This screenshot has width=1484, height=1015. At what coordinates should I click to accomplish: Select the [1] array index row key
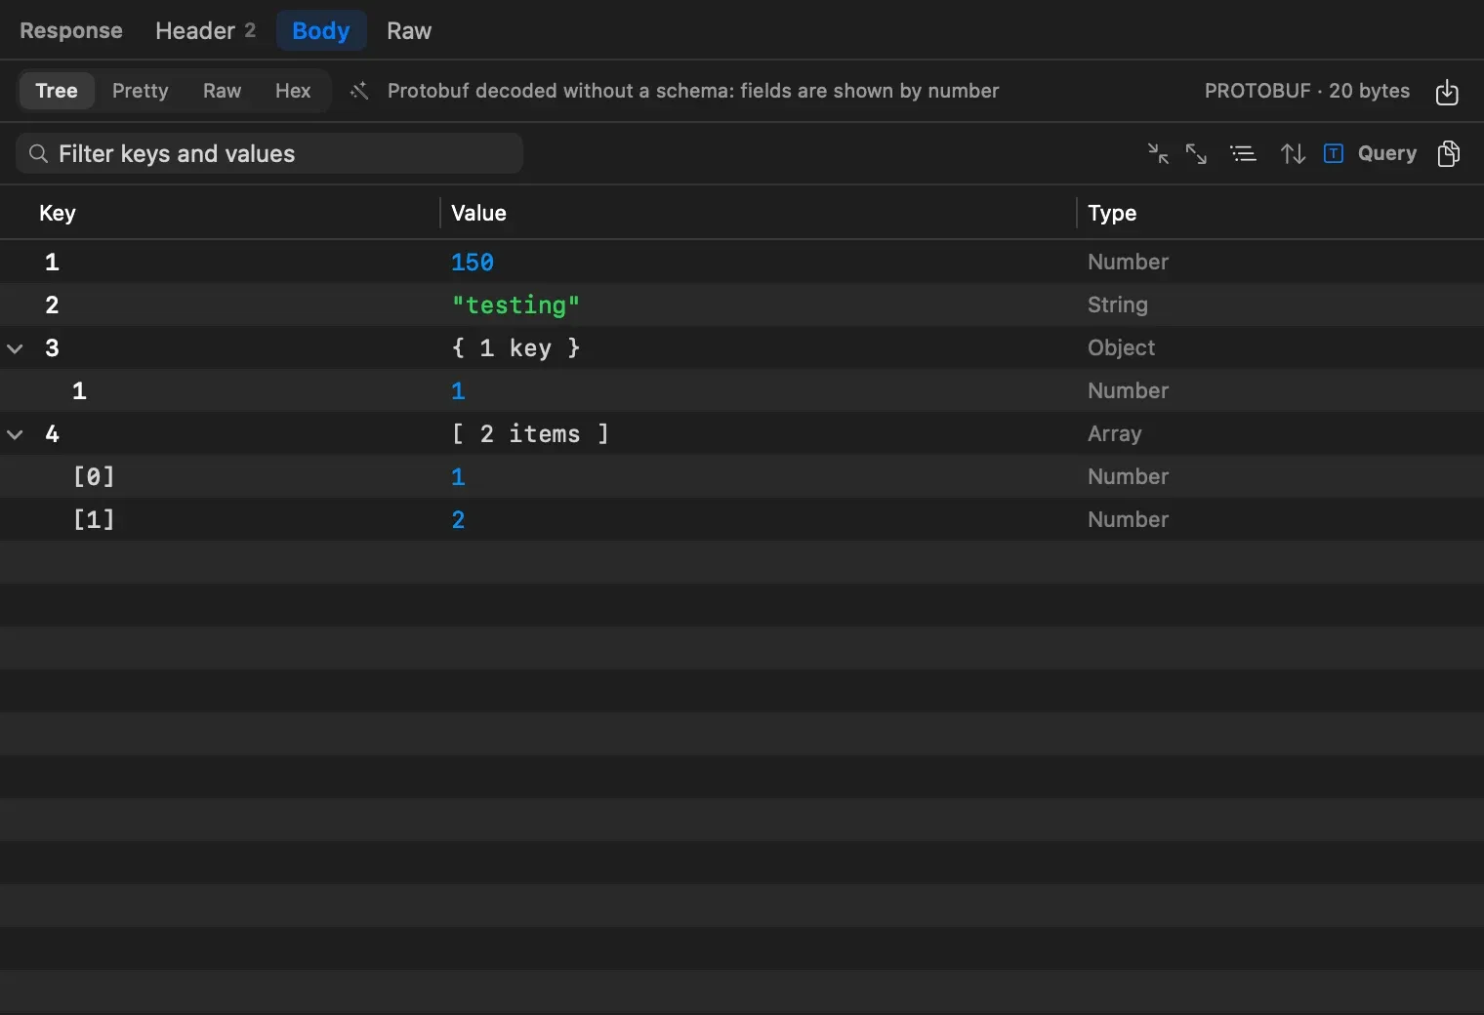[x=94, y=520]
